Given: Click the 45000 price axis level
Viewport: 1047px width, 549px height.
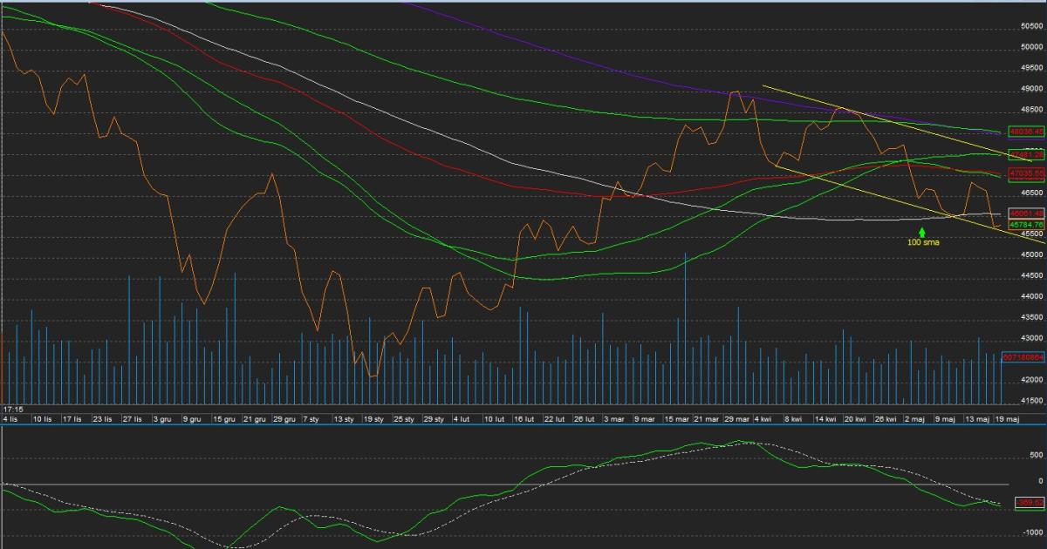Looking at the screenshot, I should click(1031, 255).
